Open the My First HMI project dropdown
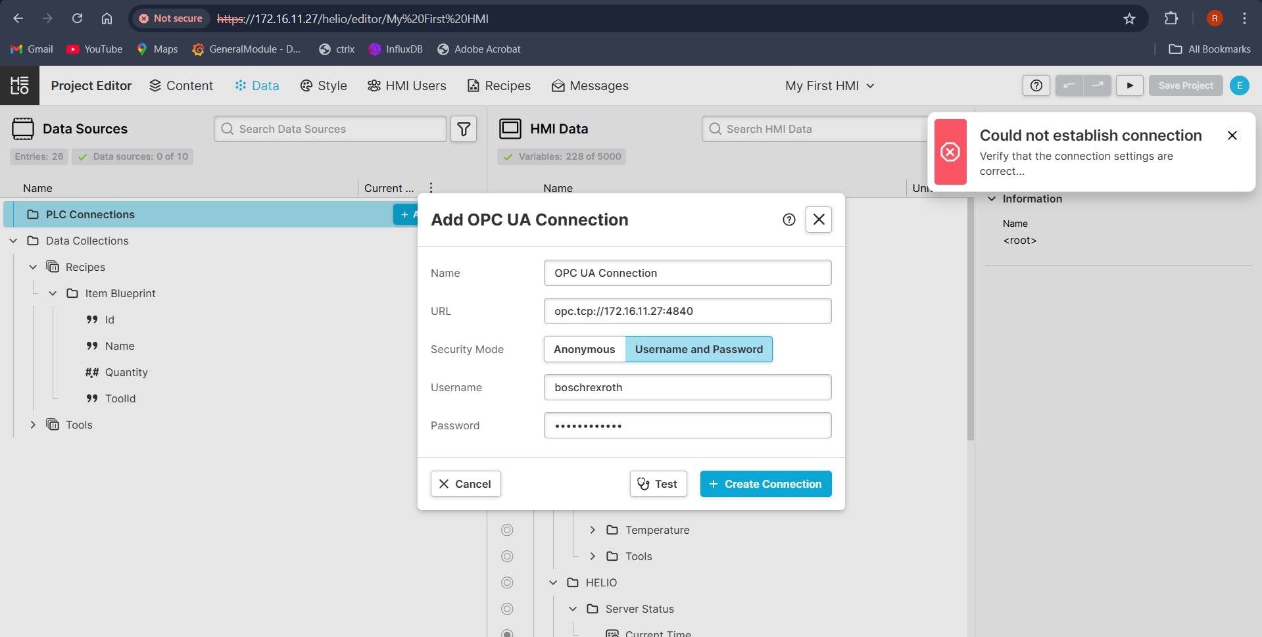Image resolution: width=1262 pixels, height=637 pixels. (x=829, y=85)
